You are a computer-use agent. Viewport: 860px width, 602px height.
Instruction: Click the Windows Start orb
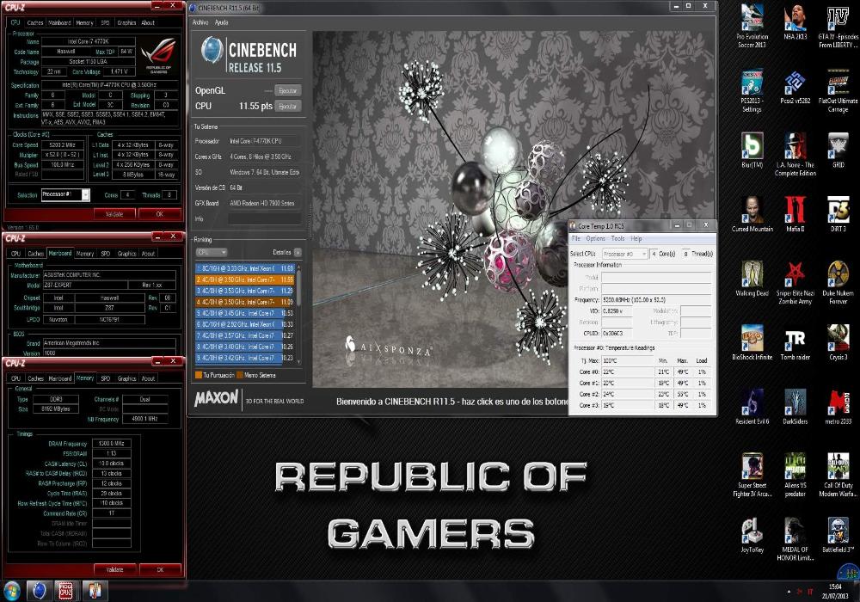[11, 591]
